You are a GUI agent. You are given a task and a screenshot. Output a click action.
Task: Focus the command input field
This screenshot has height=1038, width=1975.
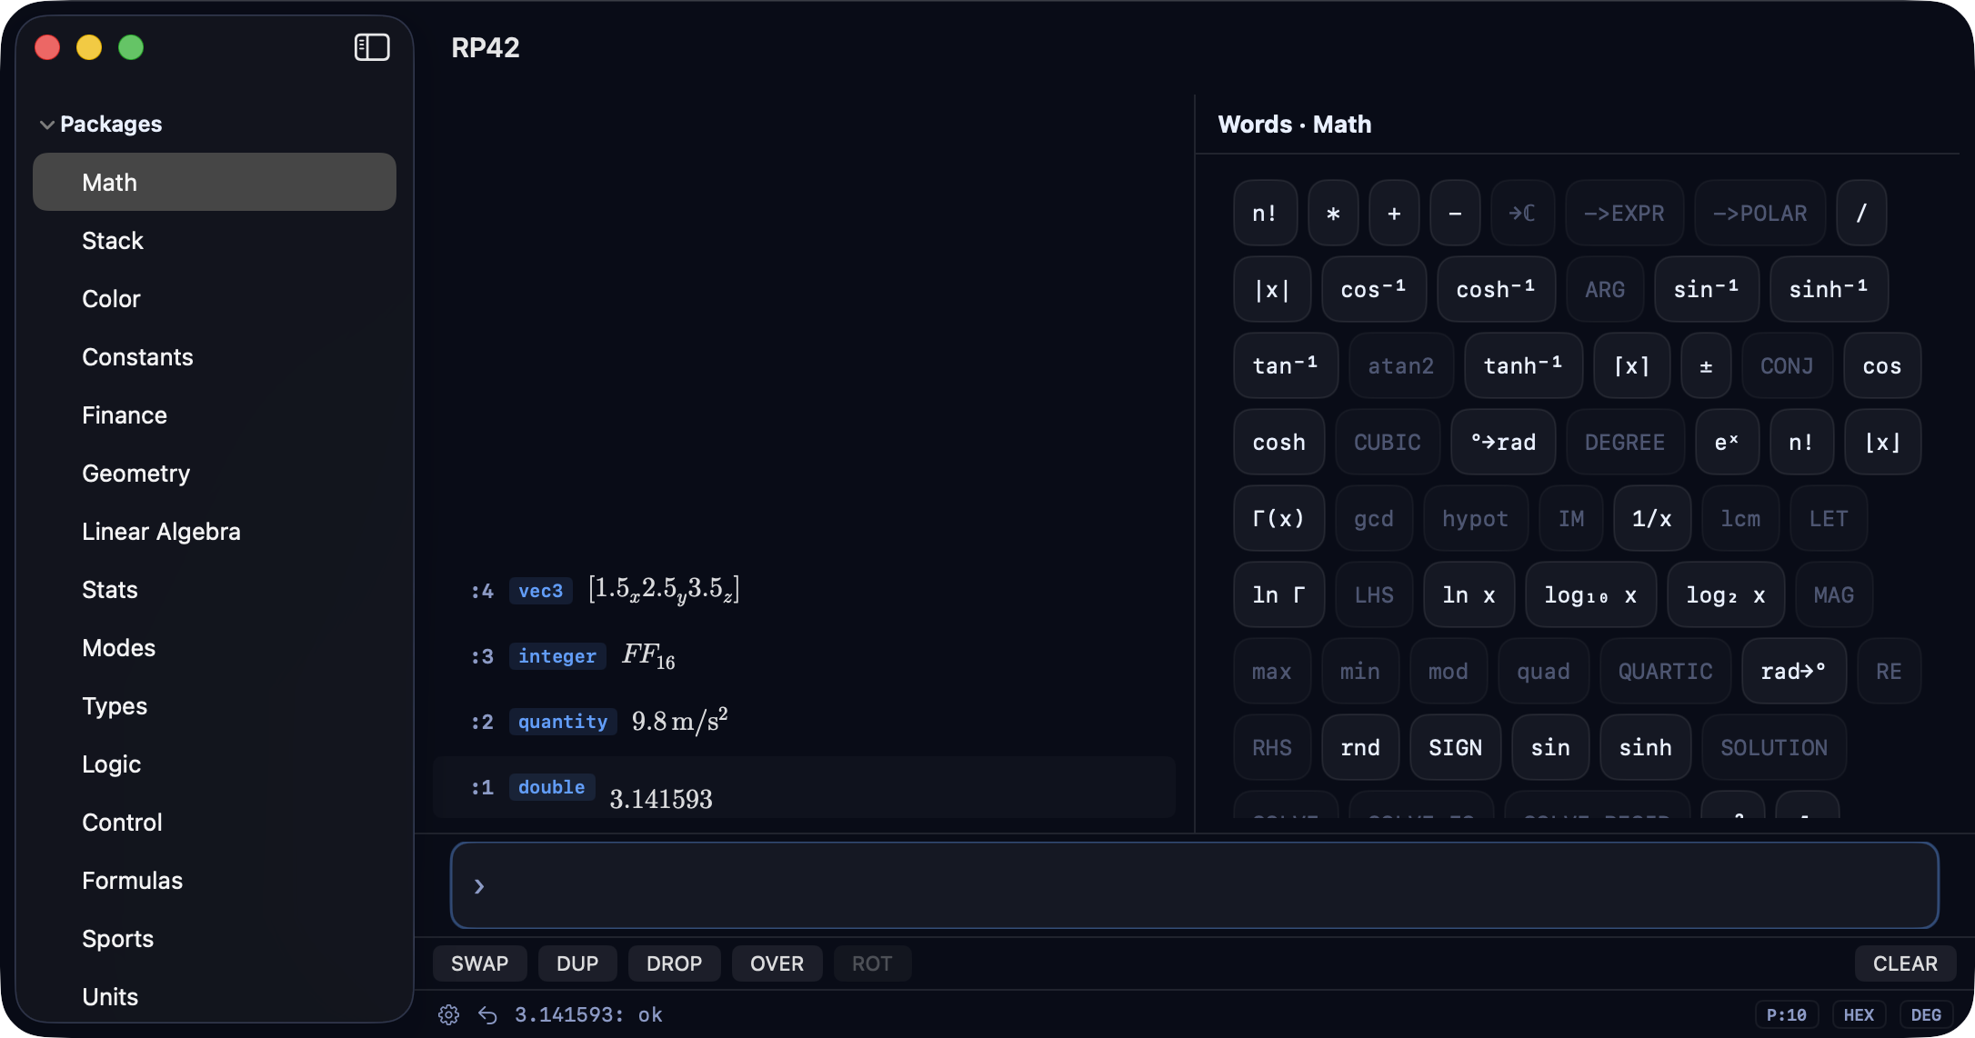(1194, 885)
